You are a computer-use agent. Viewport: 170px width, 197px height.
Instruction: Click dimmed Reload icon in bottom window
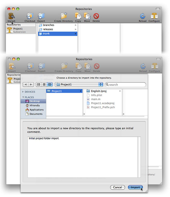coord(143,66)
